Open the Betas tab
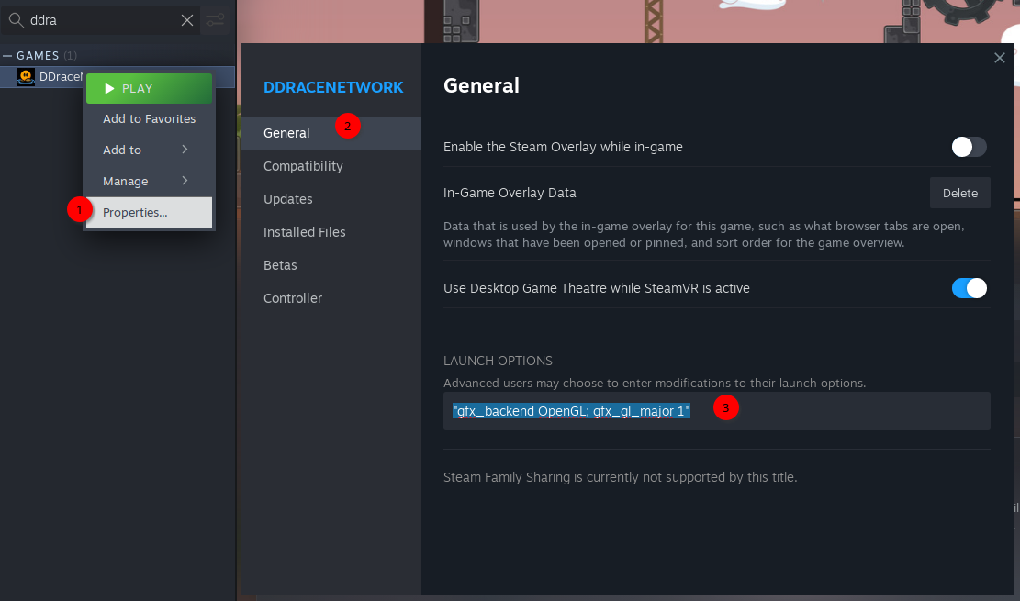This screenshot has height=601, width=1020. [x=279, y=265]
